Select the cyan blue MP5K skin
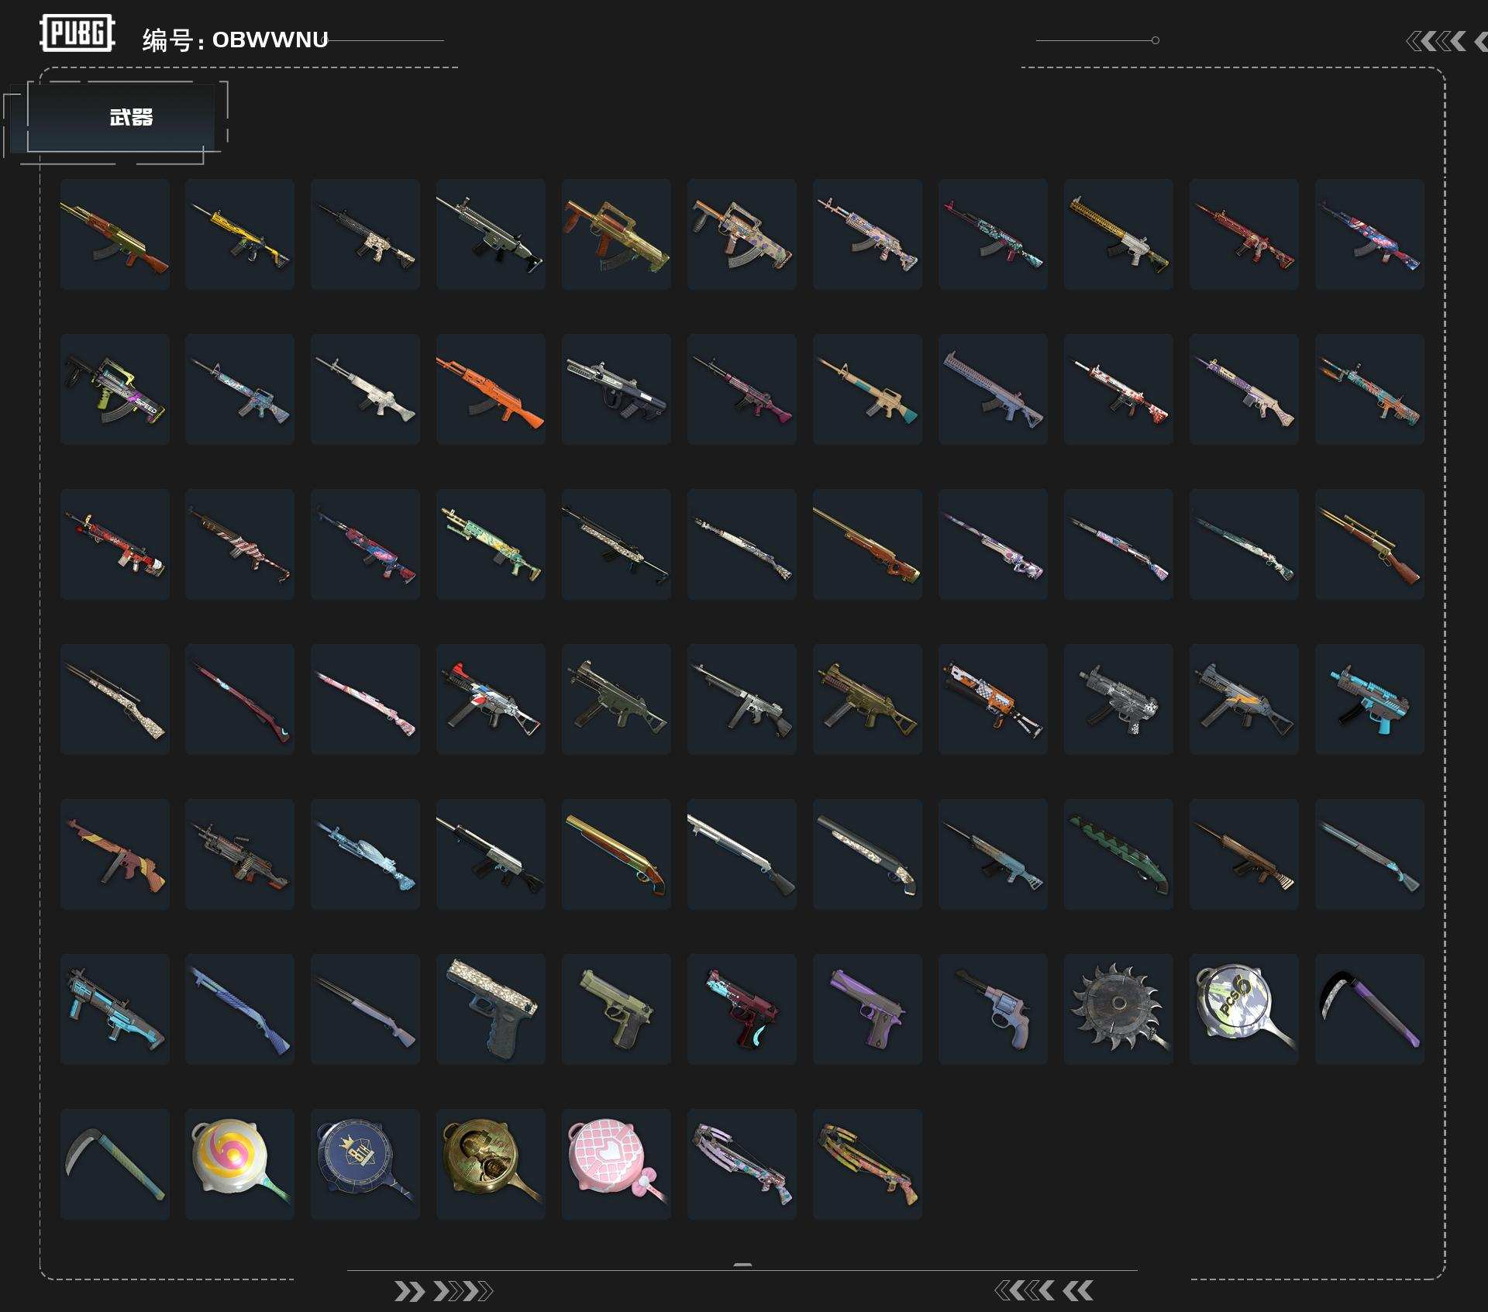The image size is (1488, 1312). [1369, 699]
